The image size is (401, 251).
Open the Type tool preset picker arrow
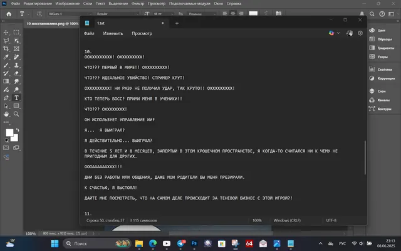[x=28, y=14]
